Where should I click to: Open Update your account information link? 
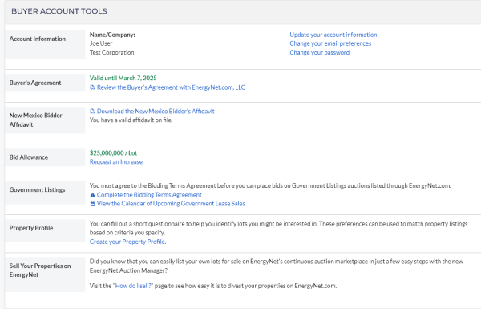[x=333, y=35]
